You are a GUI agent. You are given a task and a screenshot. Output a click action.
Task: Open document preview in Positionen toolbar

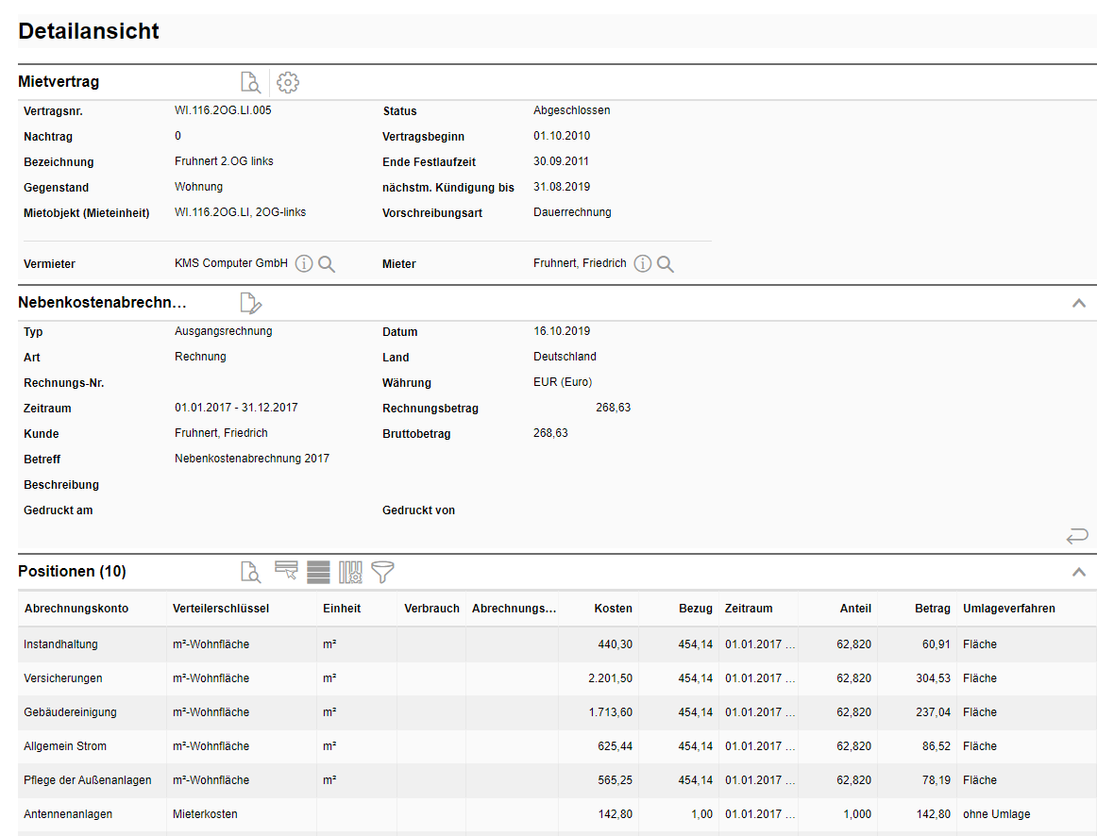point(250,572)
